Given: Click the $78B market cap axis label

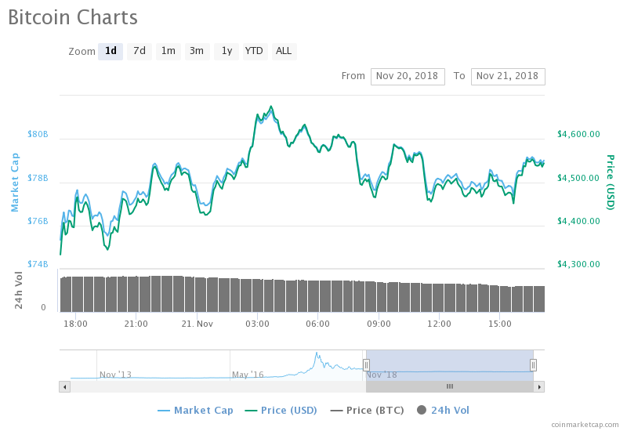Looking at the screenshot, I should click(38, 178).
